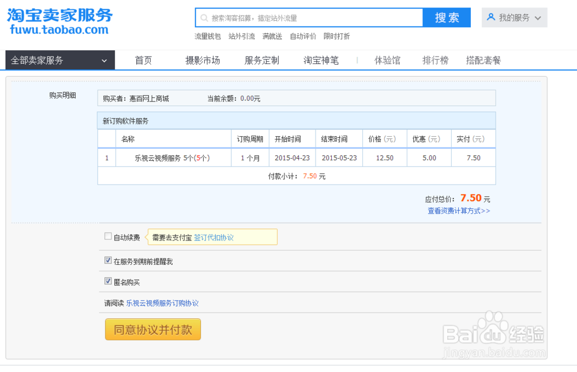Uncheck the 匿名购买 checkbox

pos(108,281)
